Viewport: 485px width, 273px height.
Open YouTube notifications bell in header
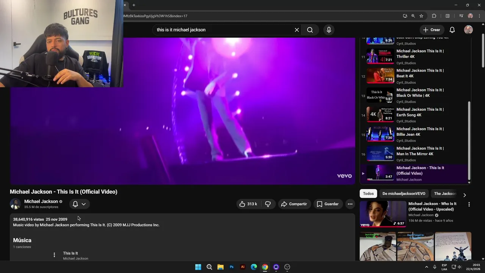tap(452, 30)
